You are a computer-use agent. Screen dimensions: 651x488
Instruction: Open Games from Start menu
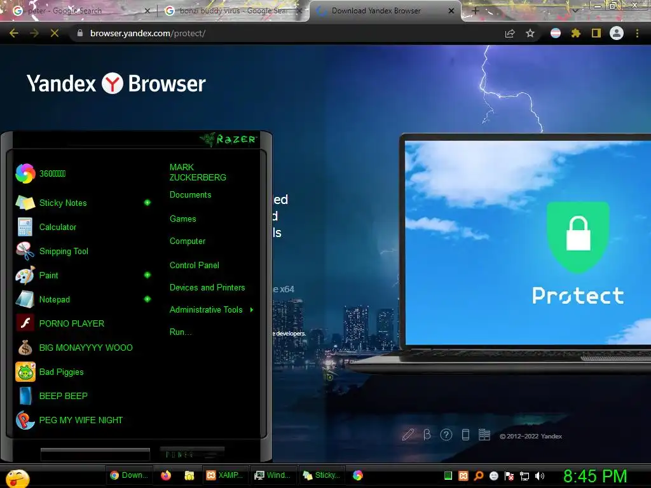[x=182, y=219]
